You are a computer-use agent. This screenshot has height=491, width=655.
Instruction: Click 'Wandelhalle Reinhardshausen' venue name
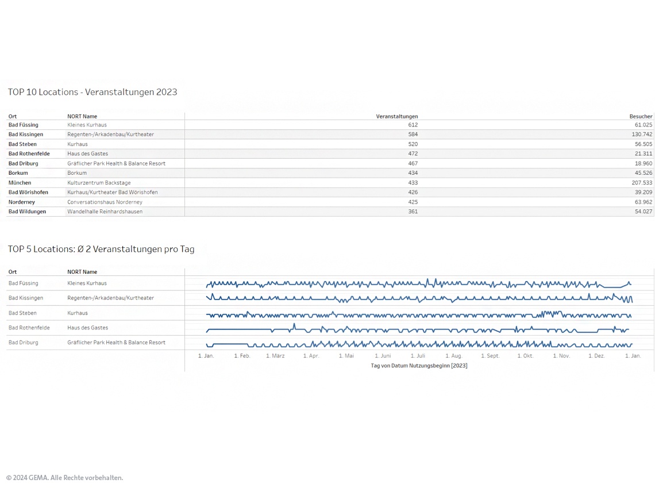[105, 212]
